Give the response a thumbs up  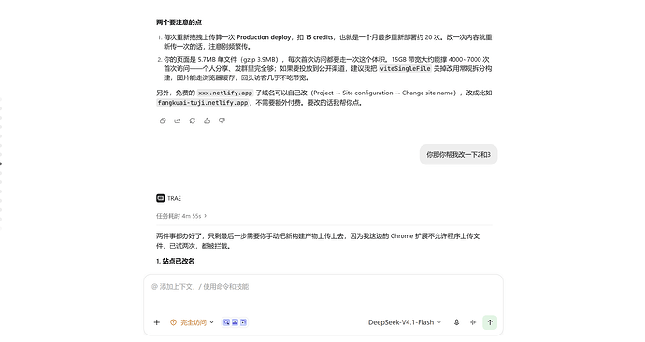tap(207, 121)
